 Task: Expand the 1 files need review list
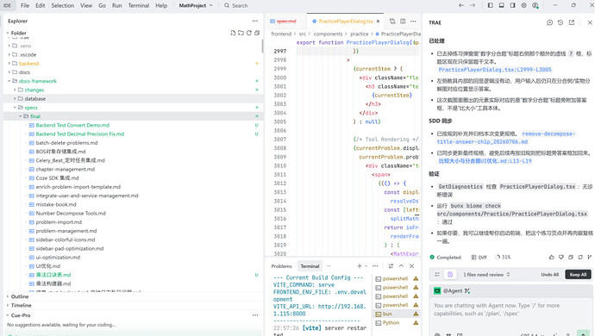[x=486, y=275]
